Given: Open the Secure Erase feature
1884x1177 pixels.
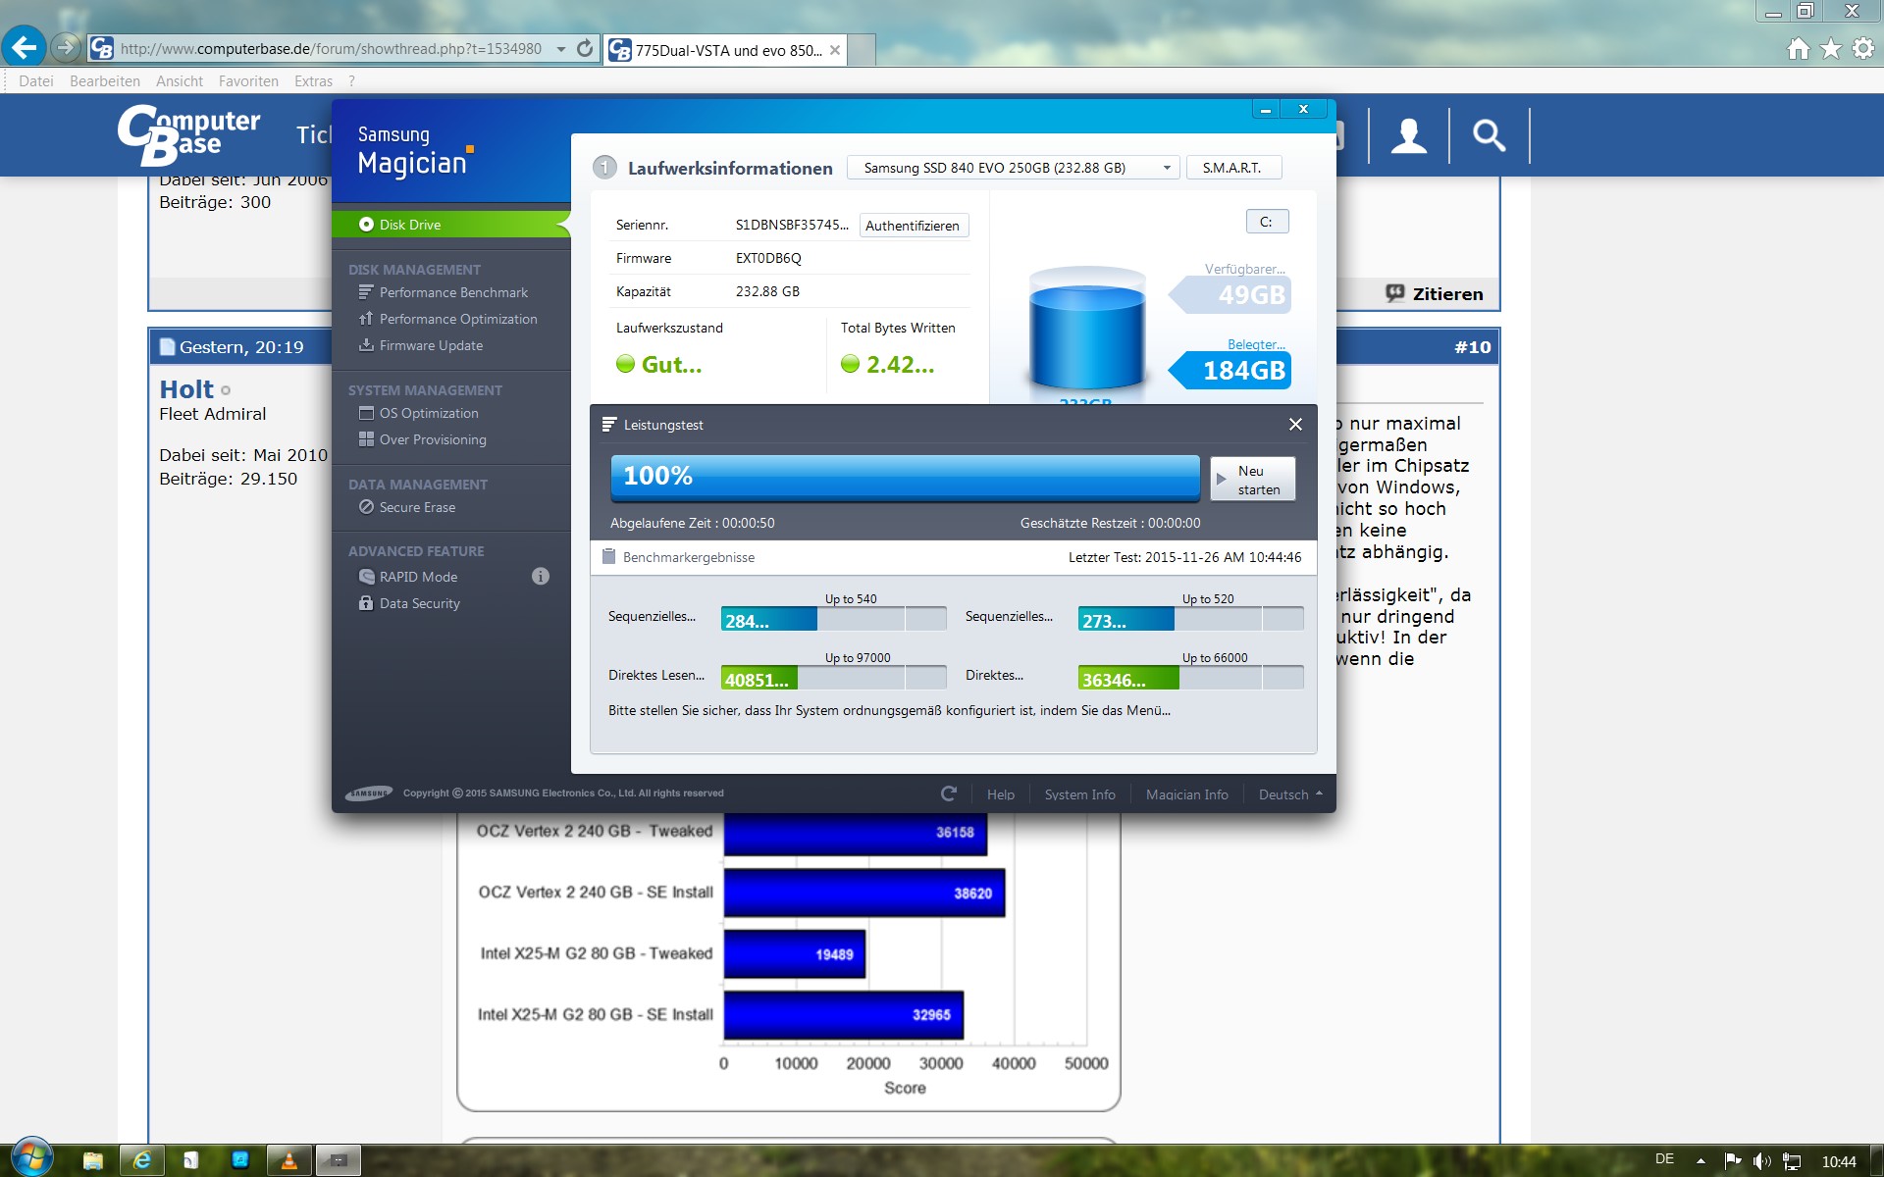Looking at the screenshot, I should tap(416, 507).
